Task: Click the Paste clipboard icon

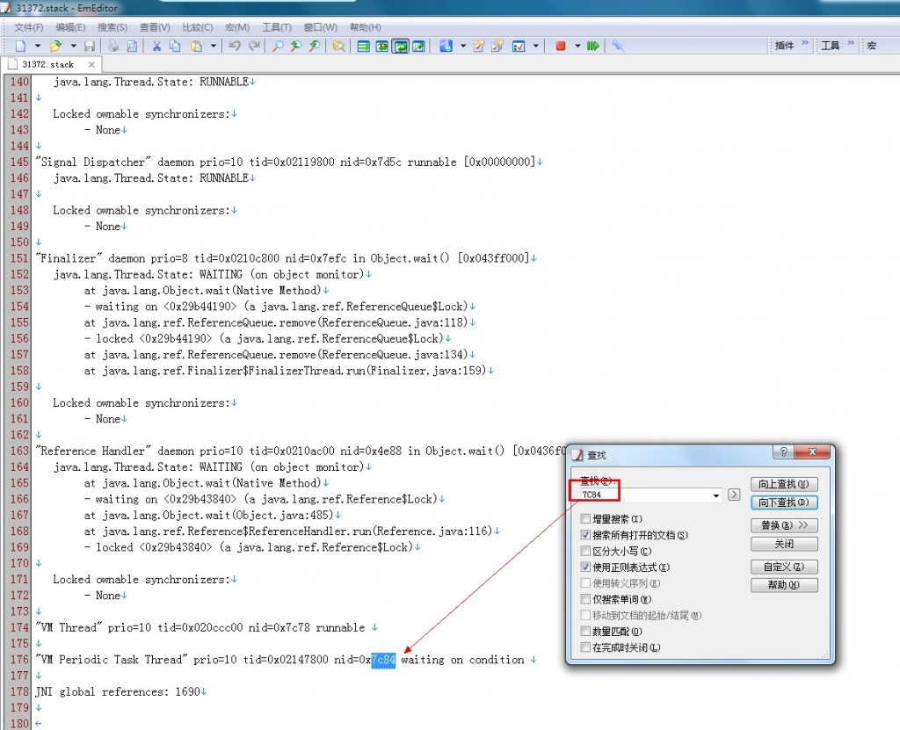Action: click(x=196, y=46)
